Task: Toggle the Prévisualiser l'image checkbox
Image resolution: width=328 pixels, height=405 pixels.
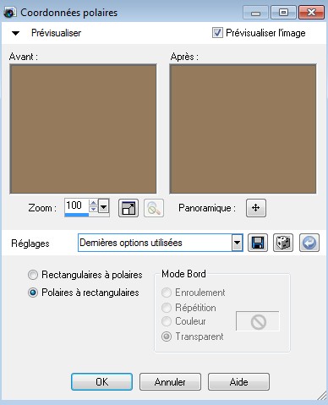Action: (217, 33)
